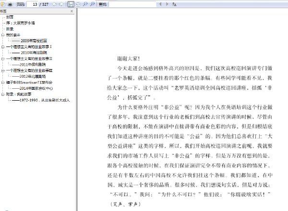Viewport: 288px width, 211px height.
Task: Jump to 2011年保利剧院 bookmark
Action: tap(29, 65)
